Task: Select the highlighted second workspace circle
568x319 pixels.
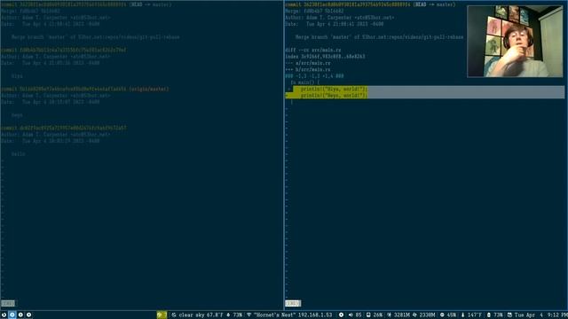Action: [12, 315]
